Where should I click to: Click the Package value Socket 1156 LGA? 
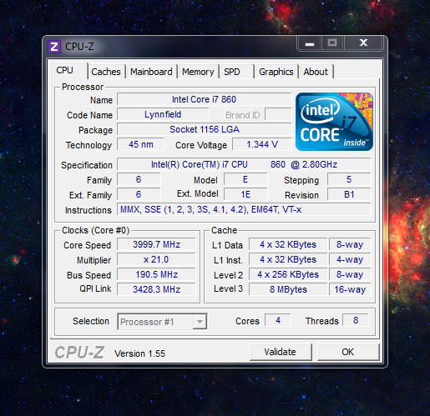(x=204, y=129)
